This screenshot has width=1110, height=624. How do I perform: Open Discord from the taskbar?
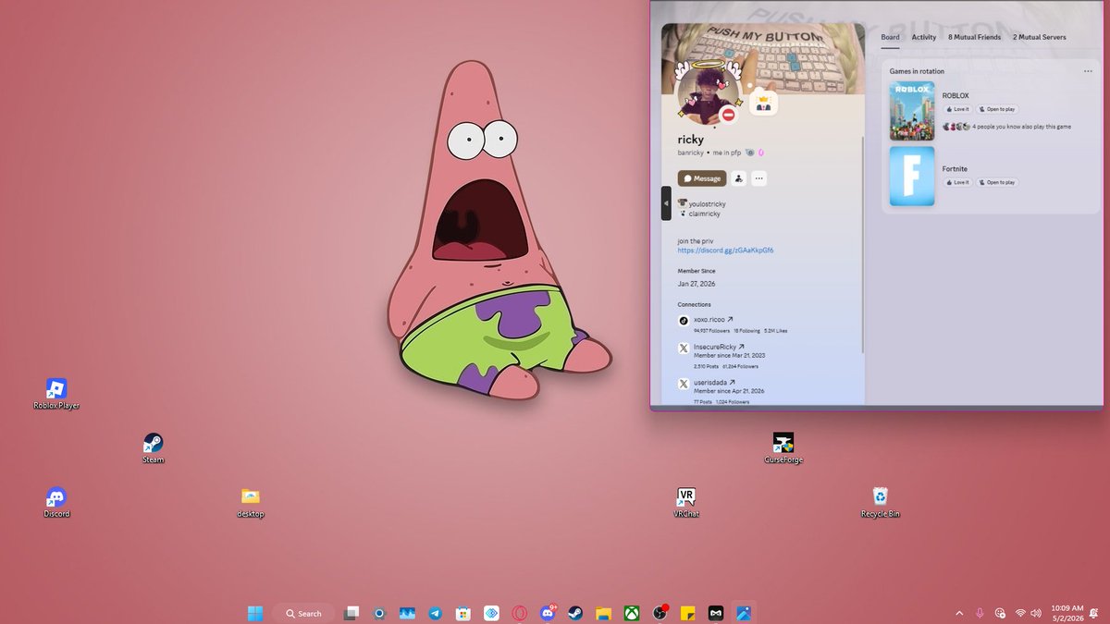point(548,613)
